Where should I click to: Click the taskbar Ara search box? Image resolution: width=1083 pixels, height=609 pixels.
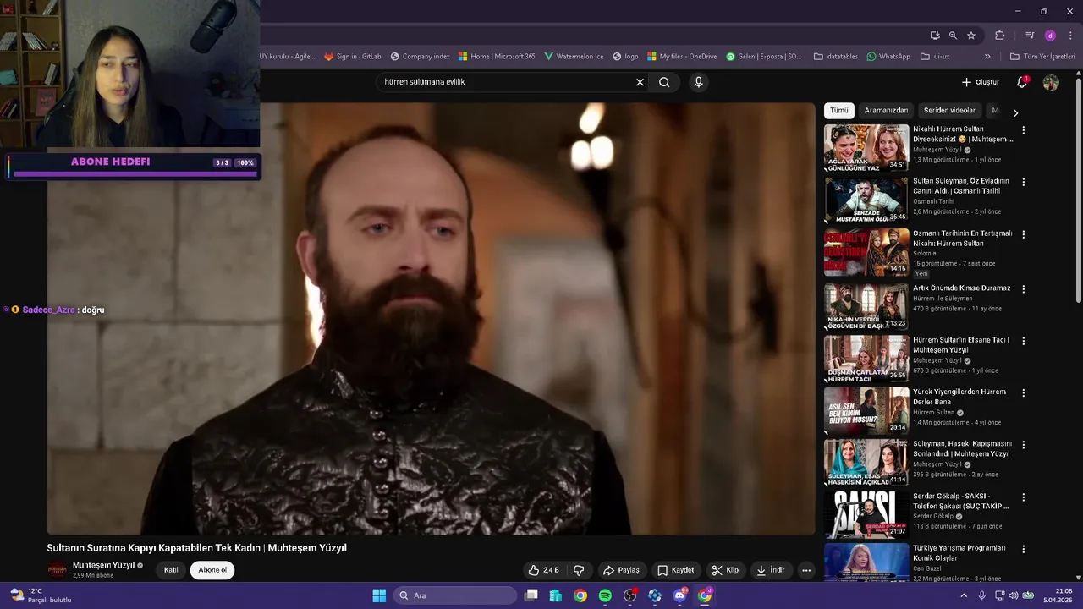pos(455,595)
